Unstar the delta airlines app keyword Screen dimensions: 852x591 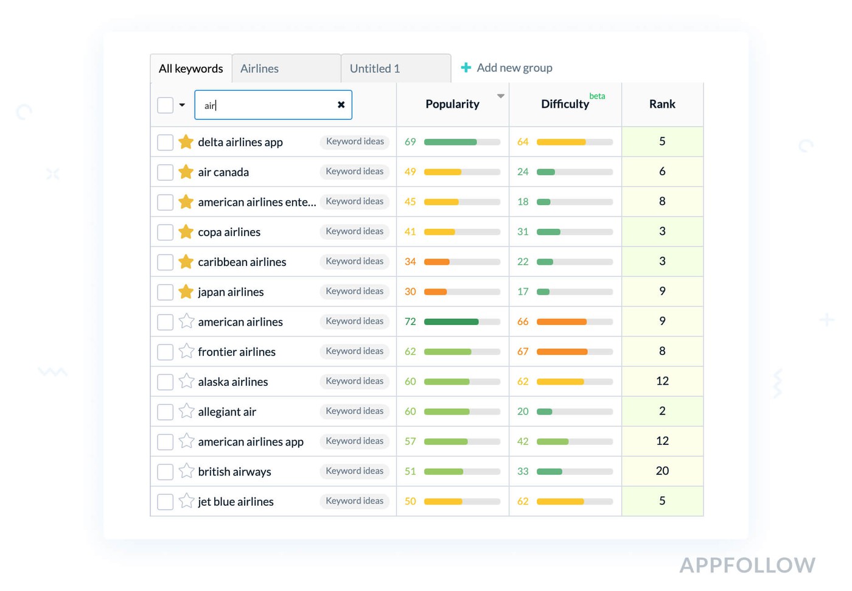(186, 142)
